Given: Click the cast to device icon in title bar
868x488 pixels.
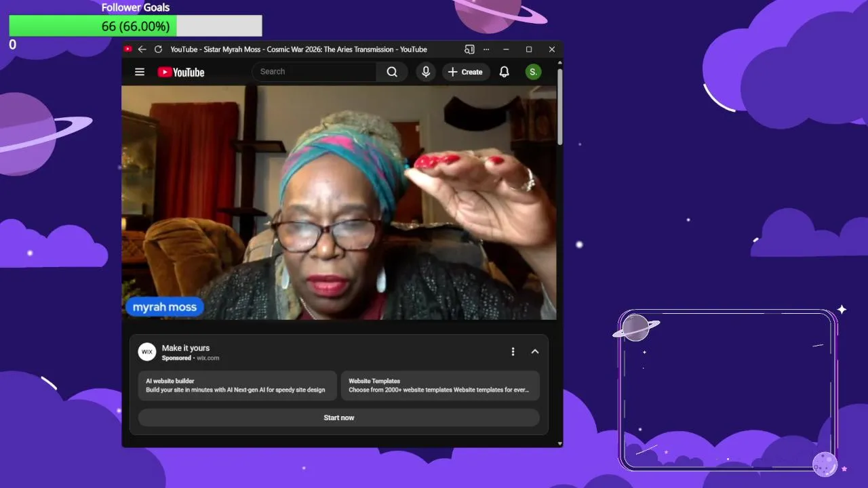Looking at the screenshot, I should pos(469,49).
